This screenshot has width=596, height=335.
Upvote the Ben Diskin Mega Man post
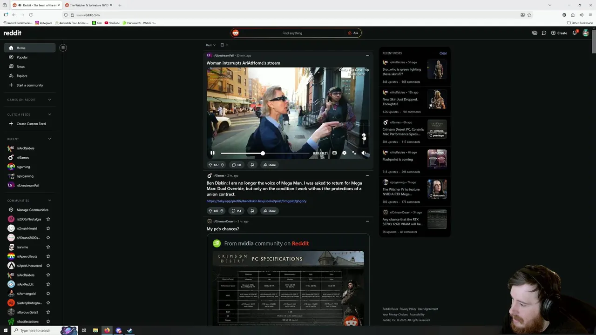[210, 211]
